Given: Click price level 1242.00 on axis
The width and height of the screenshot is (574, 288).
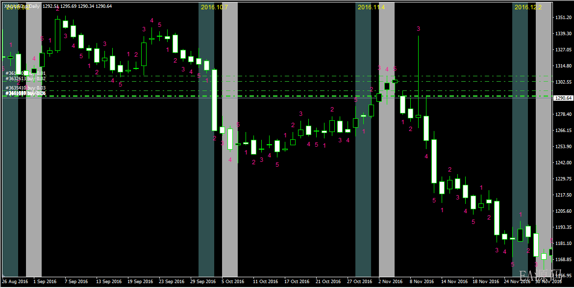Looking at the screenshot, I should (x=564, y=162).
